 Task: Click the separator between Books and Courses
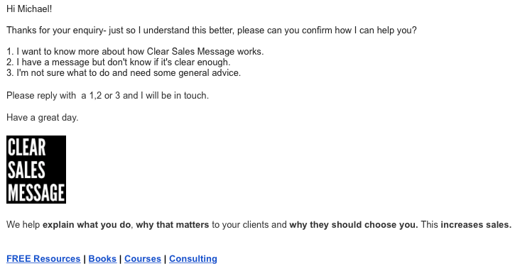120,259
